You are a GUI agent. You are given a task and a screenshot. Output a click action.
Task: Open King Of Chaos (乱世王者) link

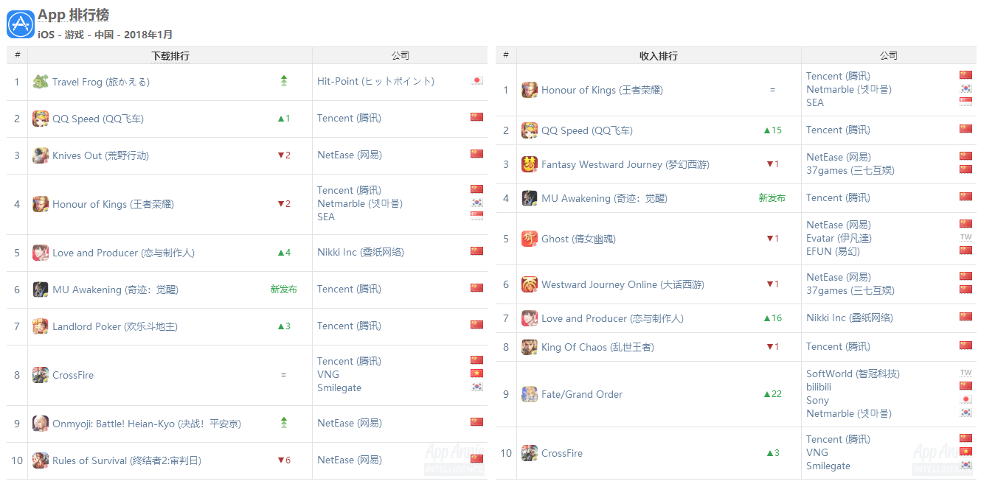point(597,347)
